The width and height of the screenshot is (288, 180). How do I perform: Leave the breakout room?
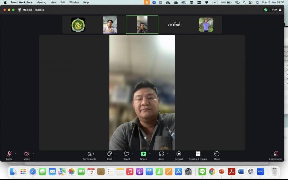(276, 155)
